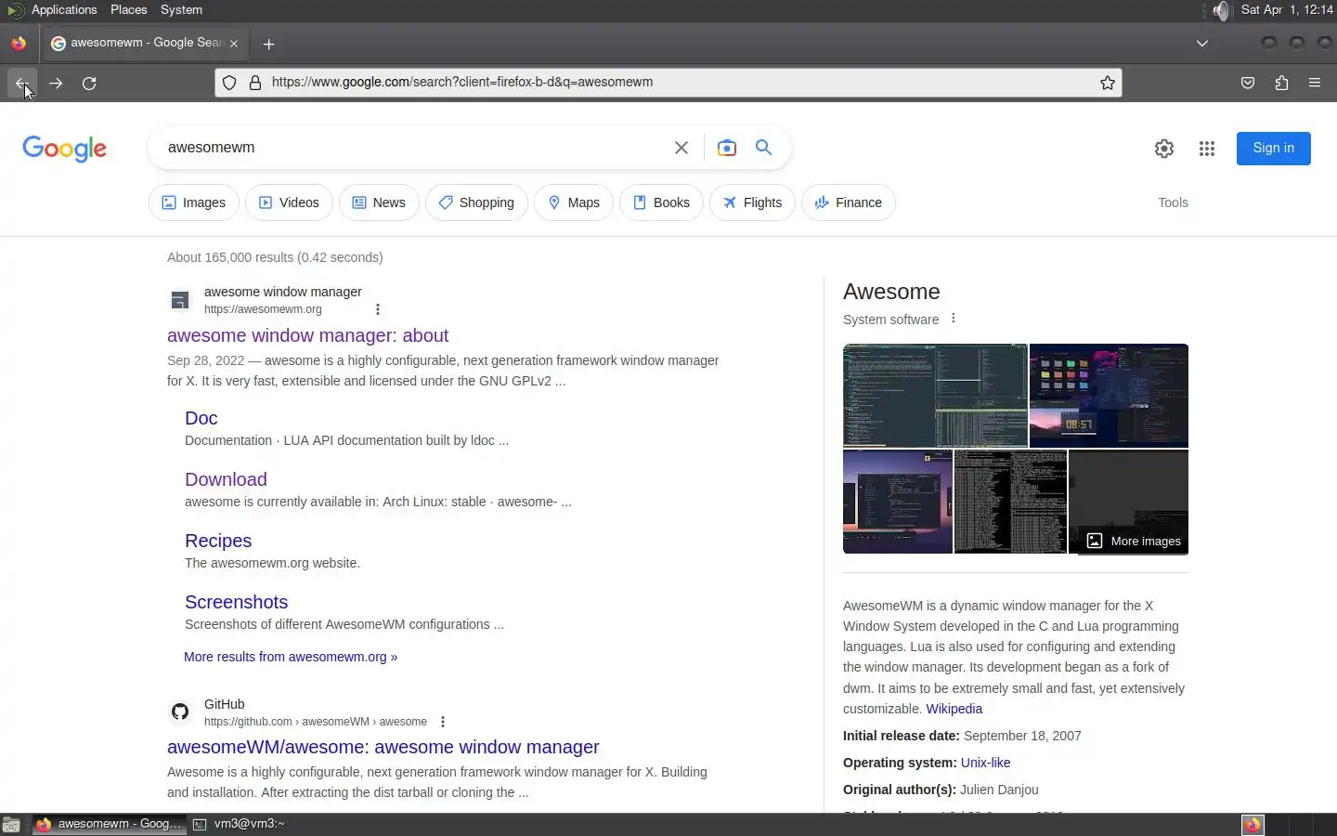Click the Google logo

pyautogui.click(x=65, y=149)
